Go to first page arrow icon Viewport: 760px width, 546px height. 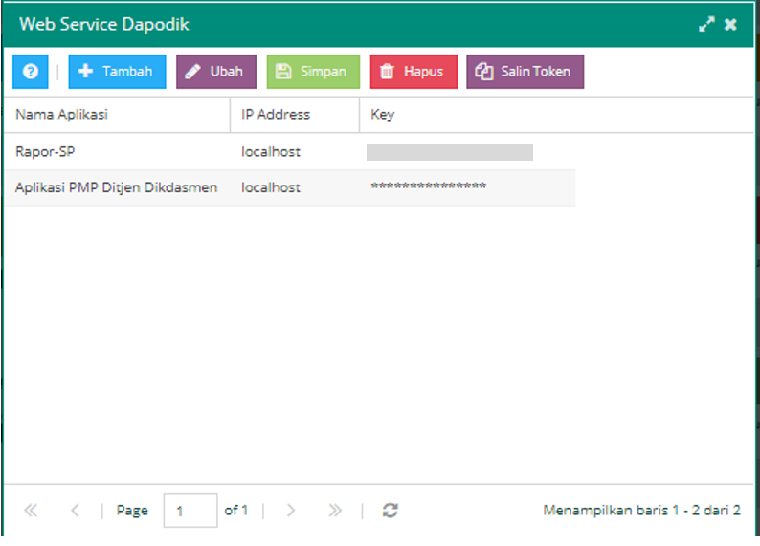[x=31, y=511]
